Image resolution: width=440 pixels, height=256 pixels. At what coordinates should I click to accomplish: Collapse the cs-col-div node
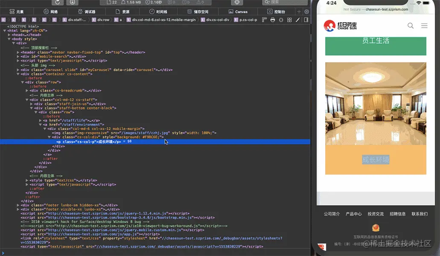49,137
